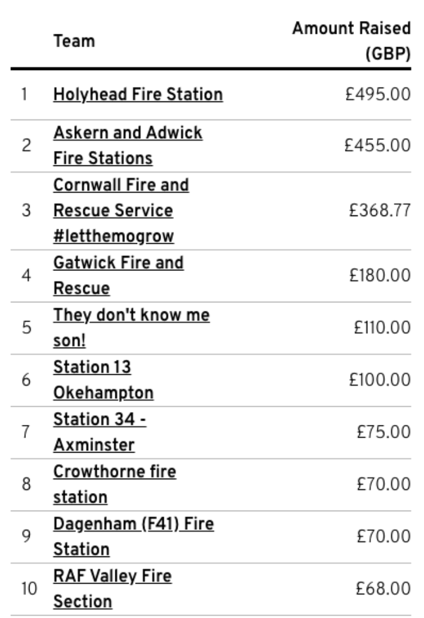Image resolution: width=424 pixels, height=618 pixels.
Task: Click the Amount Raised (GBP) column header
Action: pos(352,41)
